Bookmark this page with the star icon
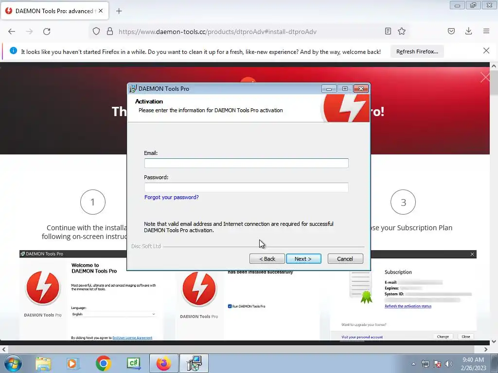498x373 pixels. [402, 31]
